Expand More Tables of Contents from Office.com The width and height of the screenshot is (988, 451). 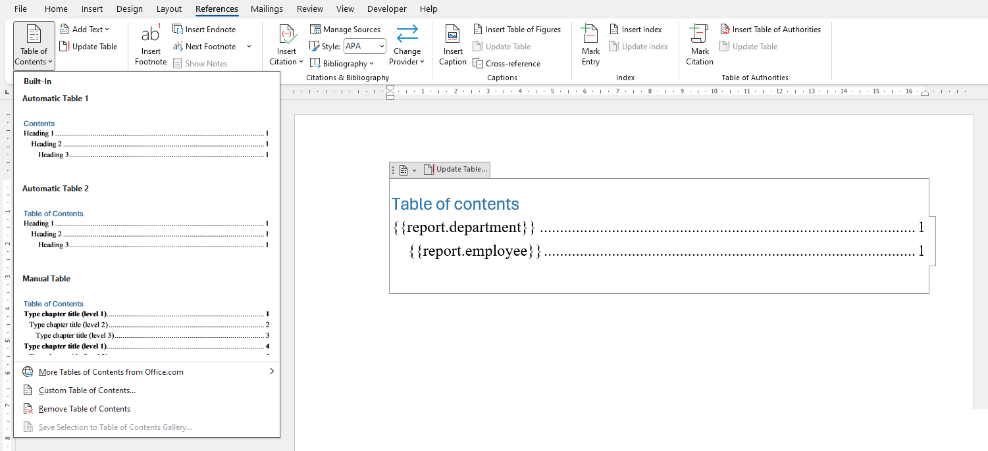[147, 372]
